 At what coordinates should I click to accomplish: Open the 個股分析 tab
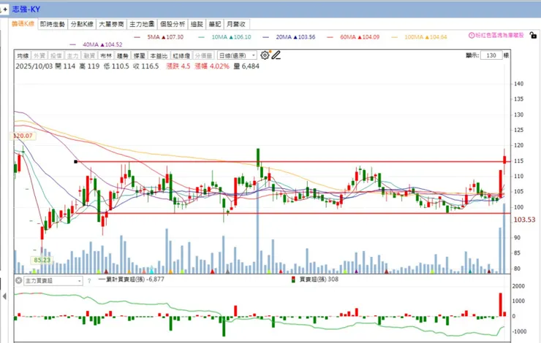pos(173,24)
